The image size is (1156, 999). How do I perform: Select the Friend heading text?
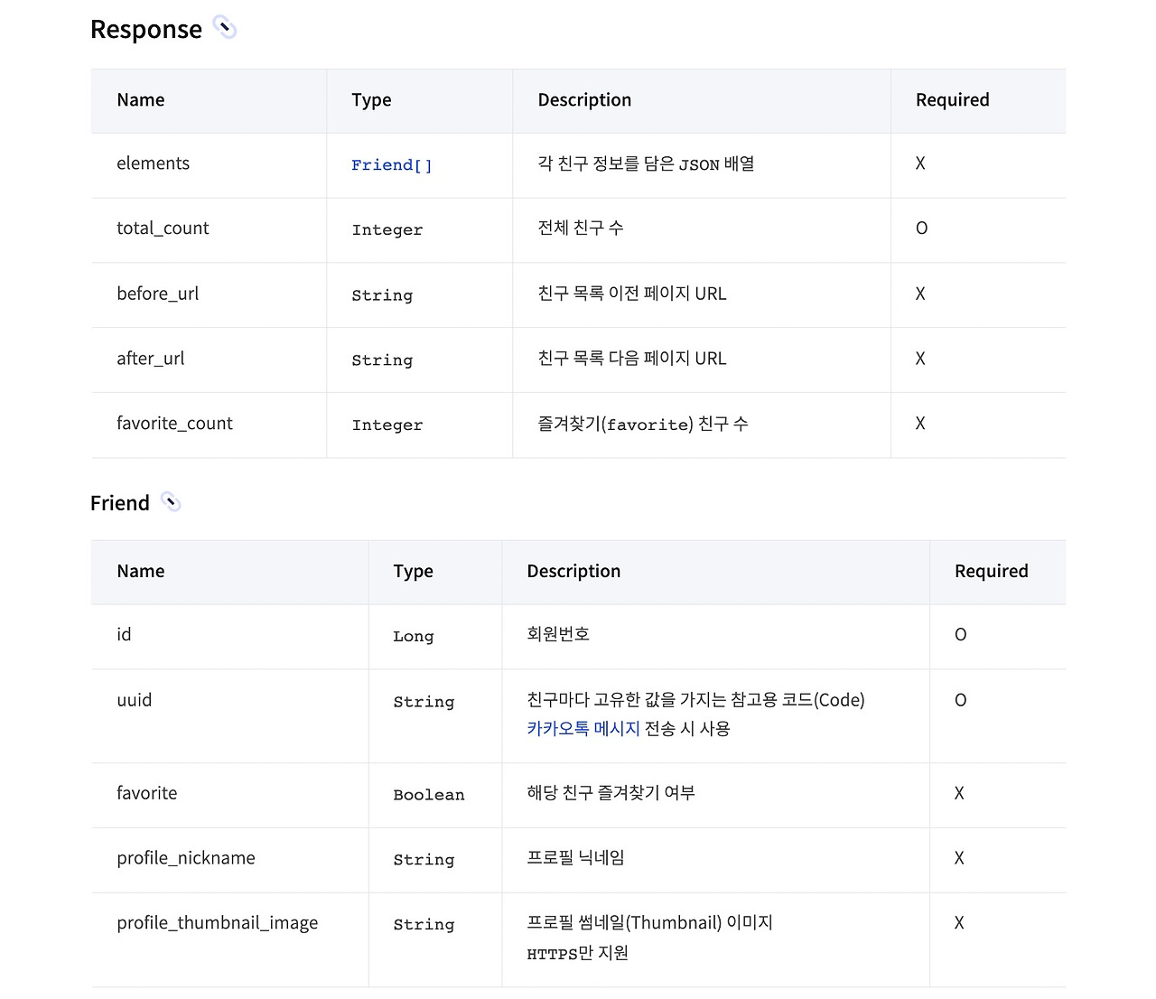tap(119, 503)
